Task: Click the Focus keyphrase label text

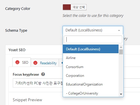Action: tap(26, 74)
